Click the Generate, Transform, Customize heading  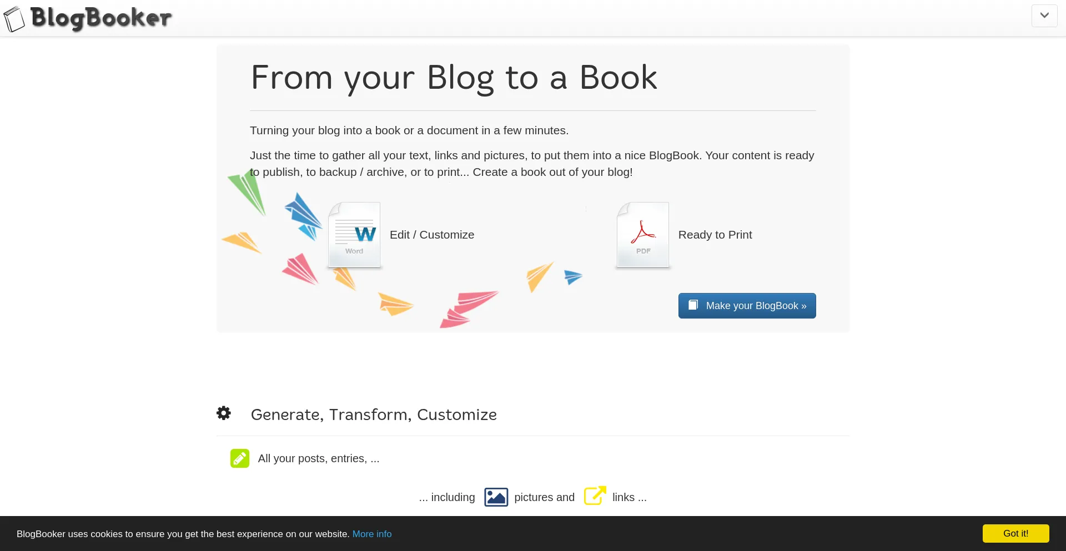(373, 414)
